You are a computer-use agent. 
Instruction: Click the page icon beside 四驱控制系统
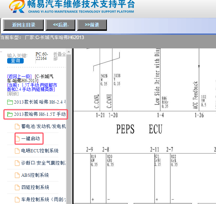pos(17,188)
